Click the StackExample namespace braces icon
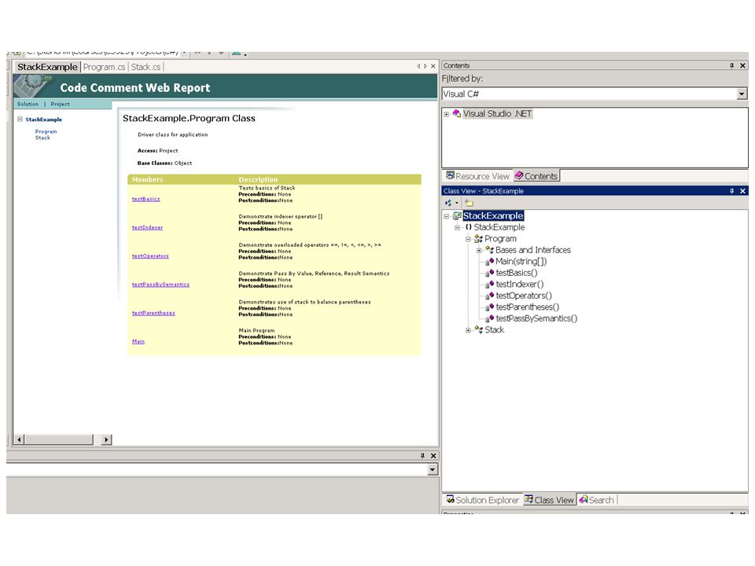This screenshot has width=755, height=566. (468, 227)
